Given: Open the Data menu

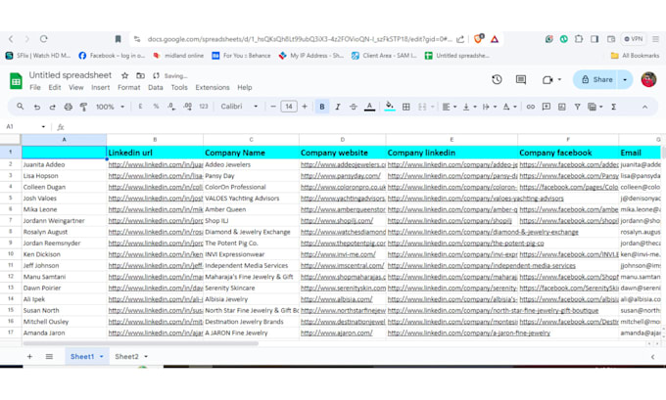Looking at the screenshot, I should click(x=156, y=87).
